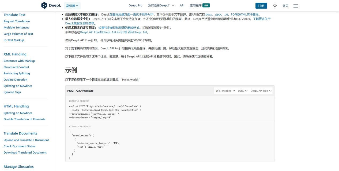Open the hamburger menu
Viewport: 339px width, 171px height.
[296, 6]
